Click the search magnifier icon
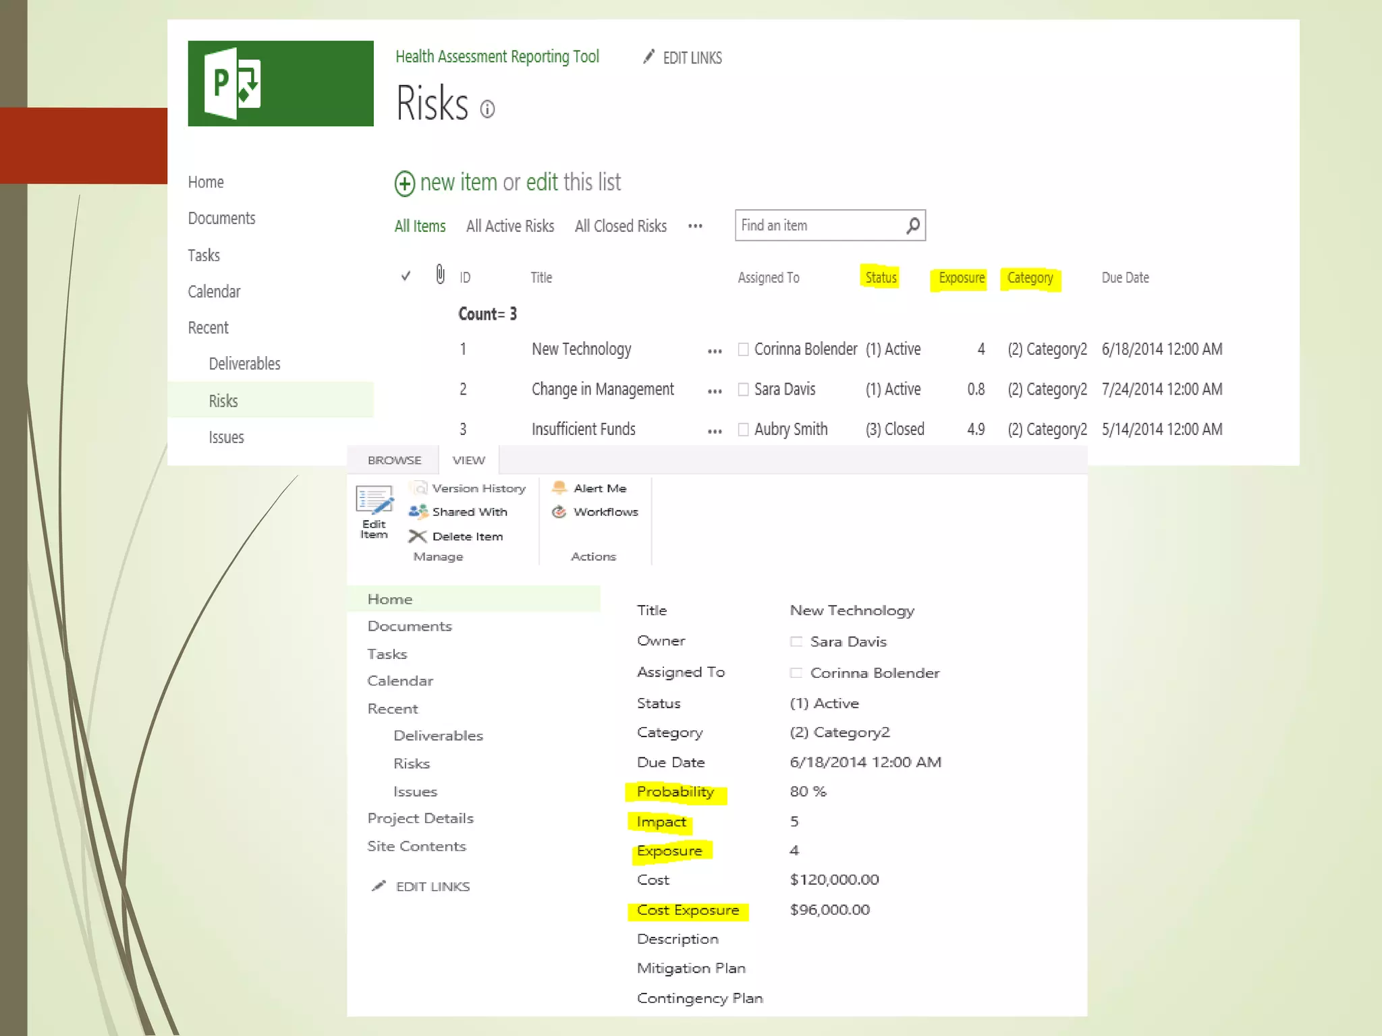The image size is (1382, 1036). [x=912, y=225]
